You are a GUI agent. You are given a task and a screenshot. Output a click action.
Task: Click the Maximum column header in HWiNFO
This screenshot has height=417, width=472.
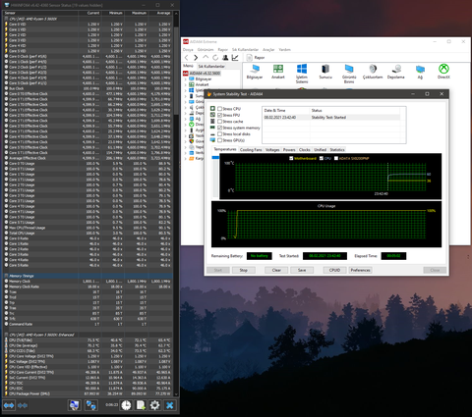pyautogui.click(x=136, y=13)
